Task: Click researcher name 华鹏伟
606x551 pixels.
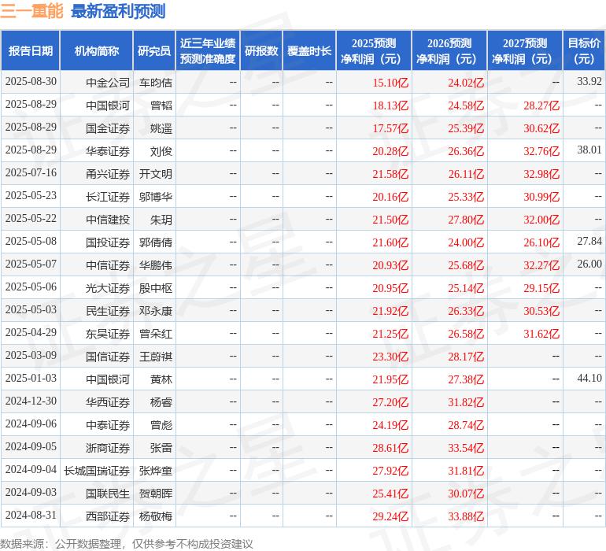Action: click(156, 264)
